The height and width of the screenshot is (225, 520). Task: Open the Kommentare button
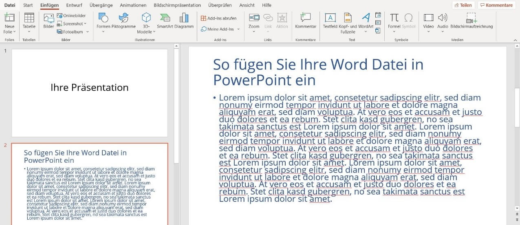pyautogui.click(x=496, y=5)
